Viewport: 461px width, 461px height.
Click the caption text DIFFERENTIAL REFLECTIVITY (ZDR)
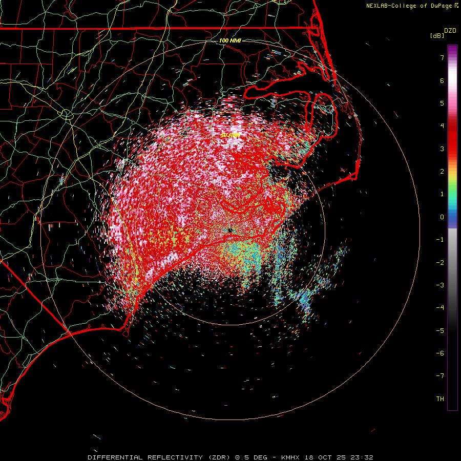(160, 457)
